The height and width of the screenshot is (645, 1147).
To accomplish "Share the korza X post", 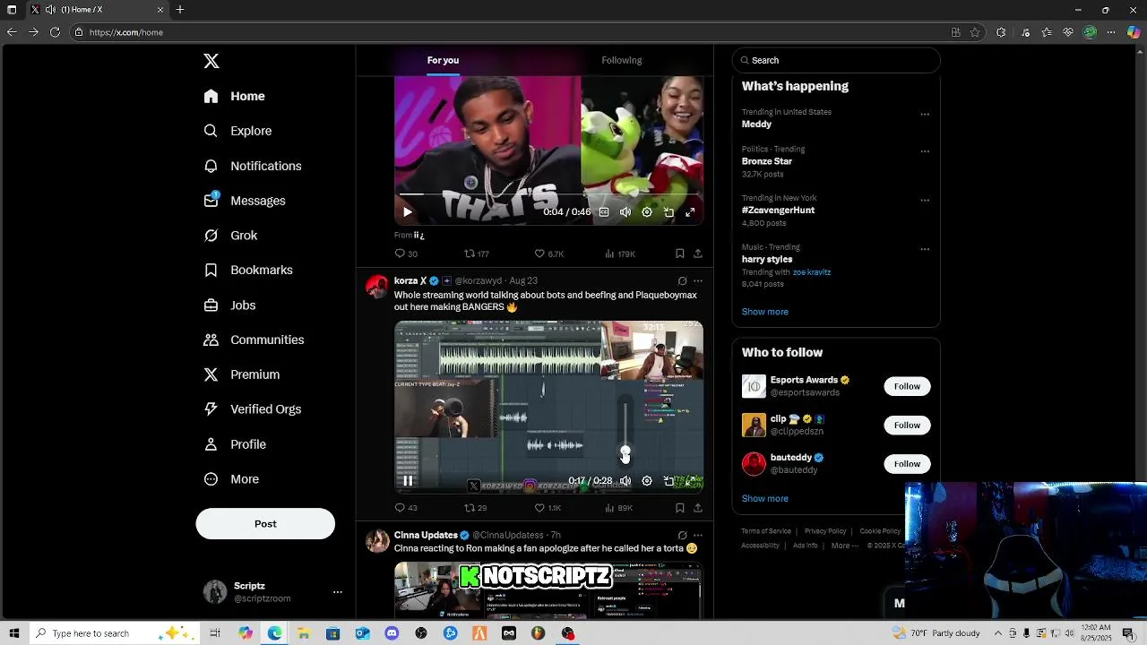I will coord(697,508).
